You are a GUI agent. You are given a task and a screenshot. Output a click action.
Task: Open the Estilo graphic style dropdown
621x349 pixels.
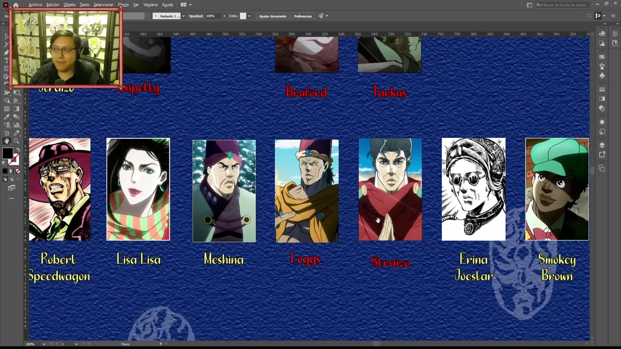click(x=249, y=16)
